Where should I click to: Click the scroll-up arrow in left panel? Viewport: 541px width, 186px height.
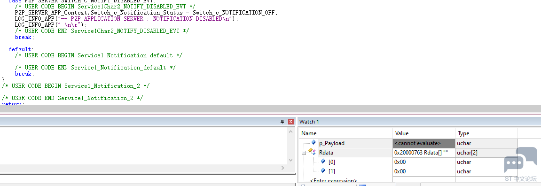(290, 131)
